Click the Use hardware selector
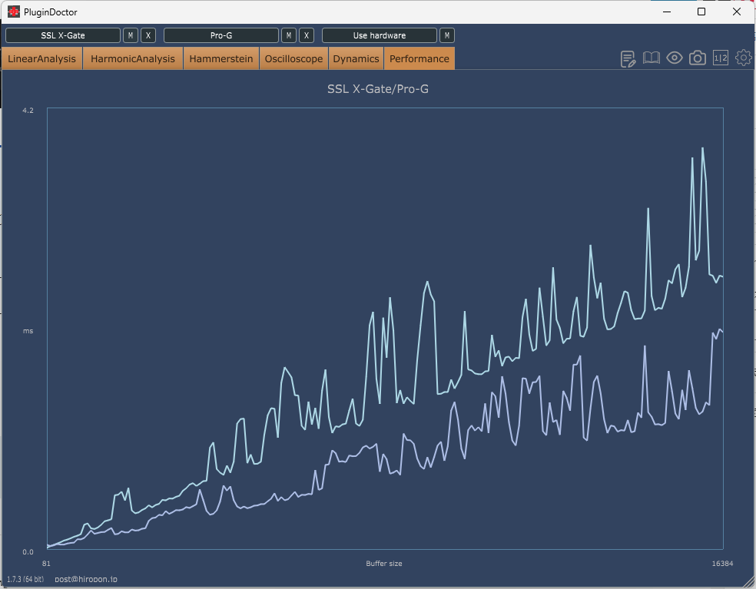 click(380, 35)
